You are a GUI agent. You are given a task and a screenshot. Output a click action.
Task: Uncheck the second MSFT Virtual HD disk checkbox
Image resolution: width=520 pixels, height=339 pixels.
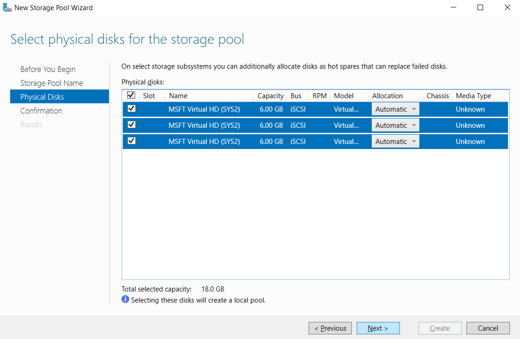(132, 125)
